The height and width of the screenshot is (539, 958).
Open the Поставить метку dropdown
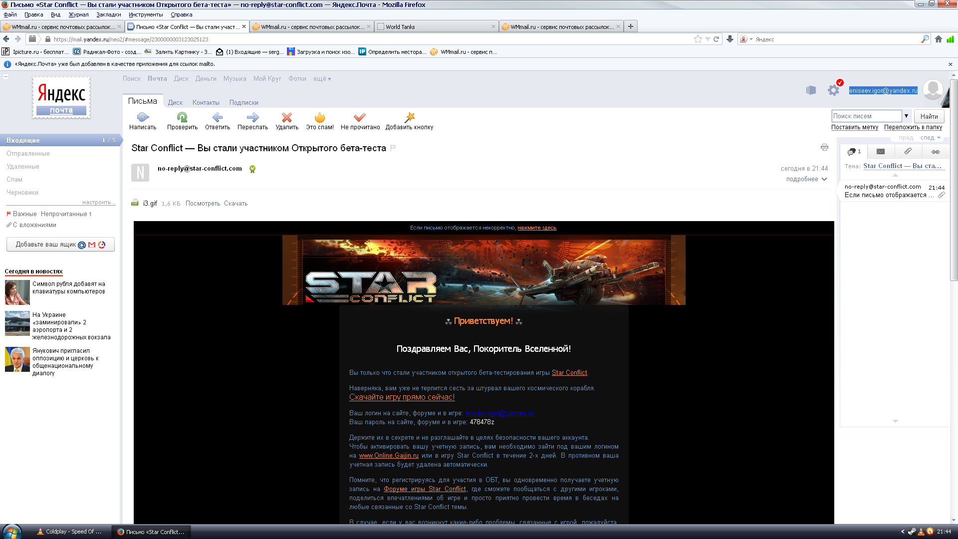pos(854,127)
